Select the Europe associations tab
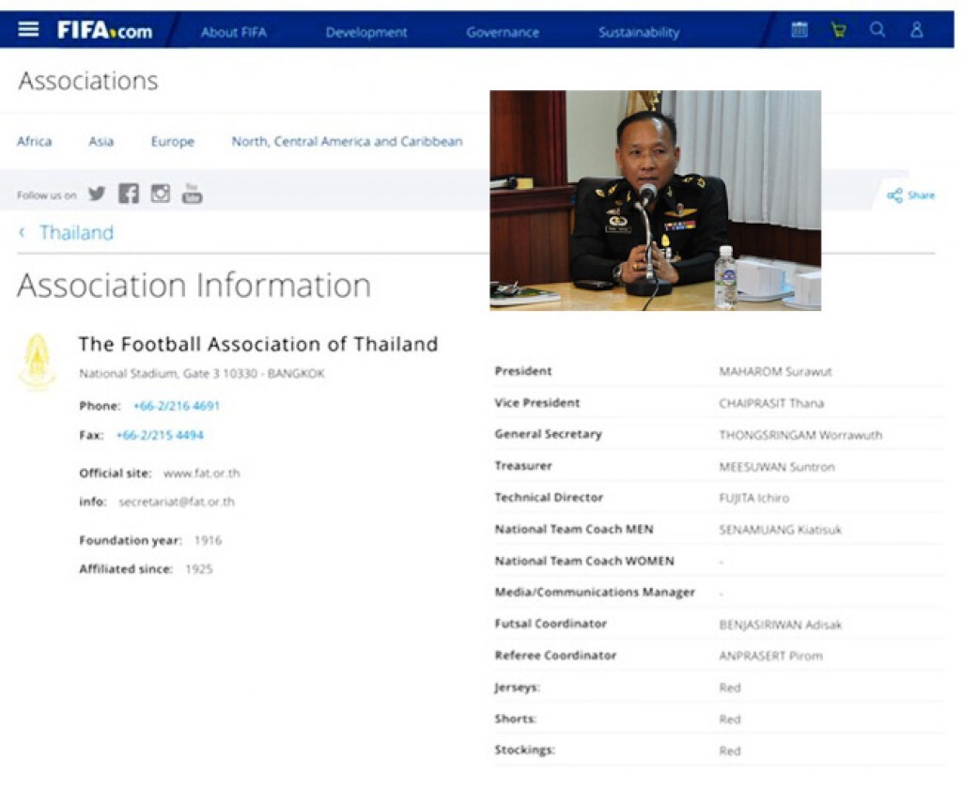Screen dimensions: 962x791 [173, 142]
